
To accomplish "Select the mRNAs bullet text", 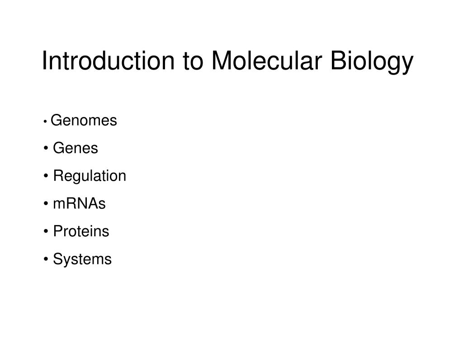I will [x=79, y=204].
